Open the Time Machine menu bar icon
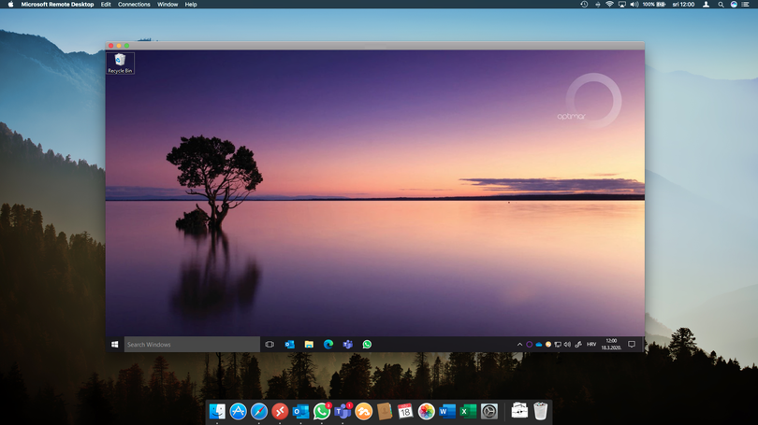The width and height of the screenshot is (758, 425). click(x=584, y=5)
